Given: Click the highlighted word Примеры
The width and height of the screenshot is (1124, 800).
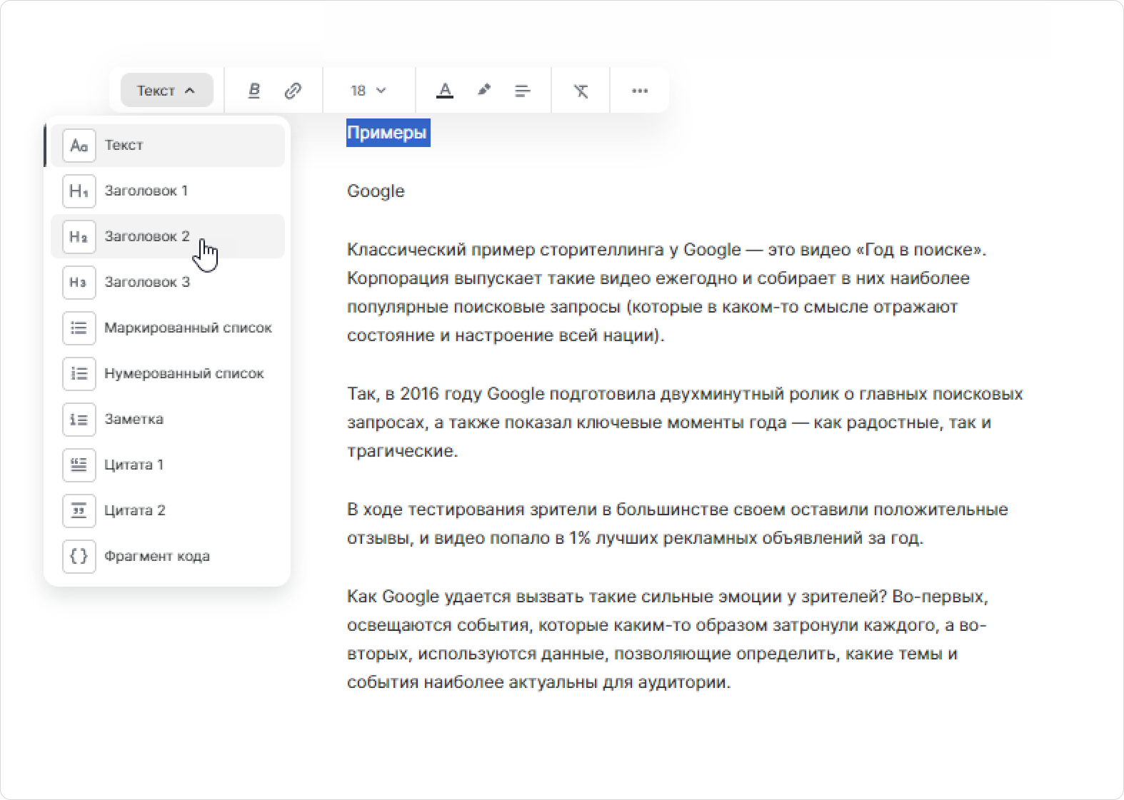Looking at the screenshot, I should [388, 133].
